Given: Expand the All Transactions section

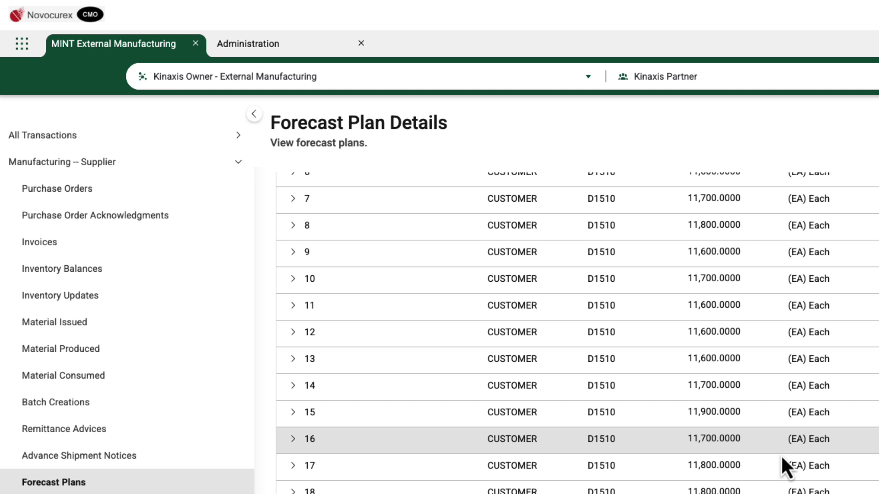Looking at the screenshot, I should [238, 135].
